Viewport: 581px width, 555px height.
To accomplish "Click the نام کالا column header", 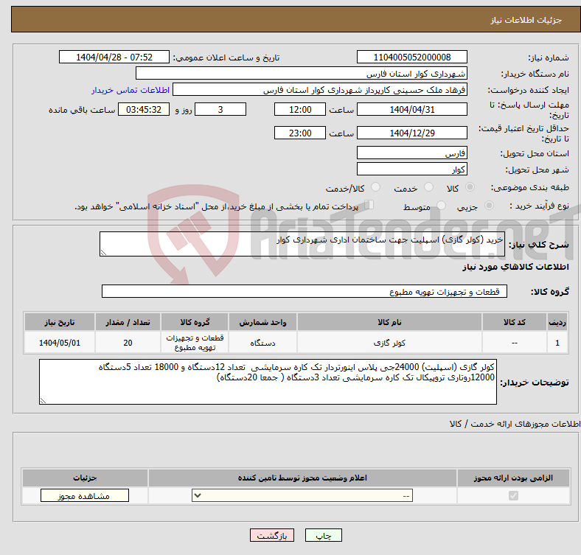I will pyautogui.click(x=389, y=323).
